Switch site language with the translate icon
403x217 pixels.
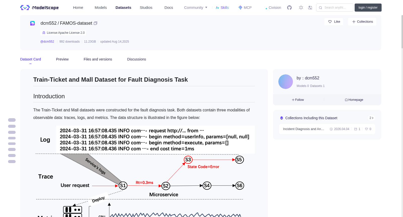pyautogui.click(x=310, y=8)
